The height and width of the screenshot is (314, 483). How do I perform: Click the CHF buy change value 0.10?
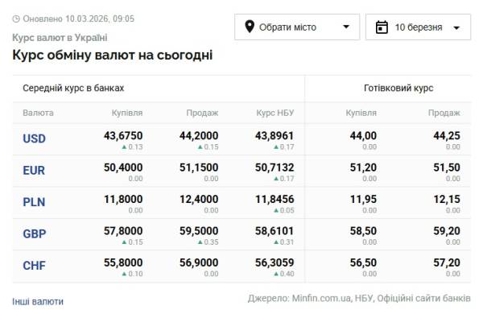(x=135, y=274)
